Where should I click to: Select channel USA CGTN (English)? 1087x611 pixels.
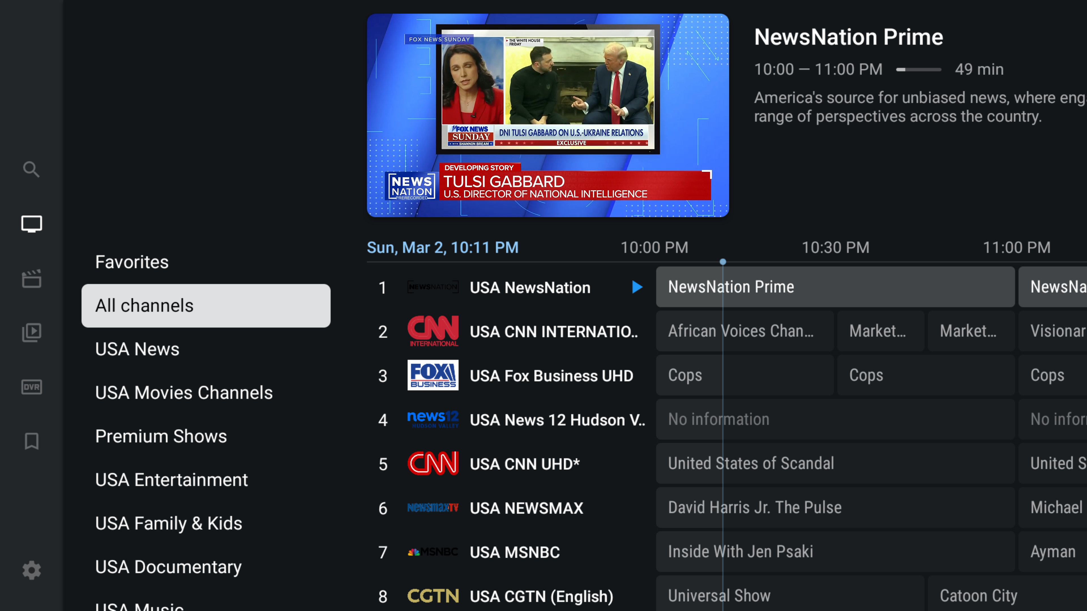[x=542, y=596]
